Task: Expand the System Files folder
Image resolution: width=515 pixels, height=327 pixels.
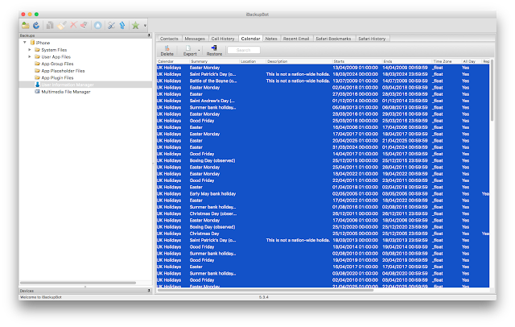Action: pyautogui.click(x=30, y=50)
